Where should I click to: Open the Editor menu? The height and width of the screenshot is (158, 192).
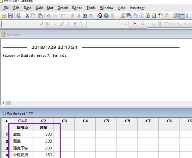click(77, 8)
